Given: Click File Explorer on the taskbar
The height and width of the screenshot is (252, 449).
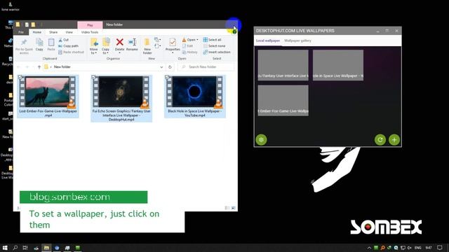Looking at the screenshot, I should (46, 248).
